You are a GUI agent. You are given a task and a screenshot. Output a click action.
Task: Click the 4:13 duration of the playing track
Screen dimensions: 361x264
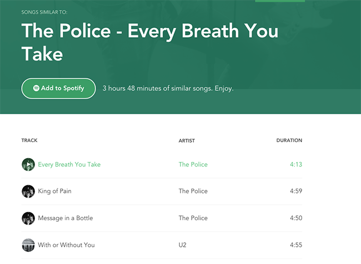pyautogui.click(x=296, y=164)
